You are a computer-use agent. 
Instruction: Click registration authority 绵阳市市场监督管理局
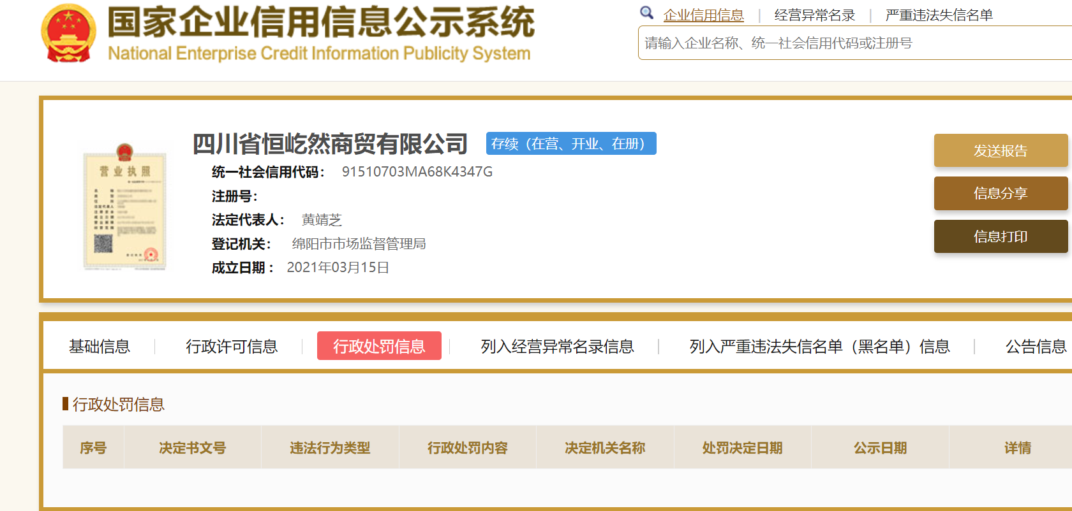click(x=359, y=243)
